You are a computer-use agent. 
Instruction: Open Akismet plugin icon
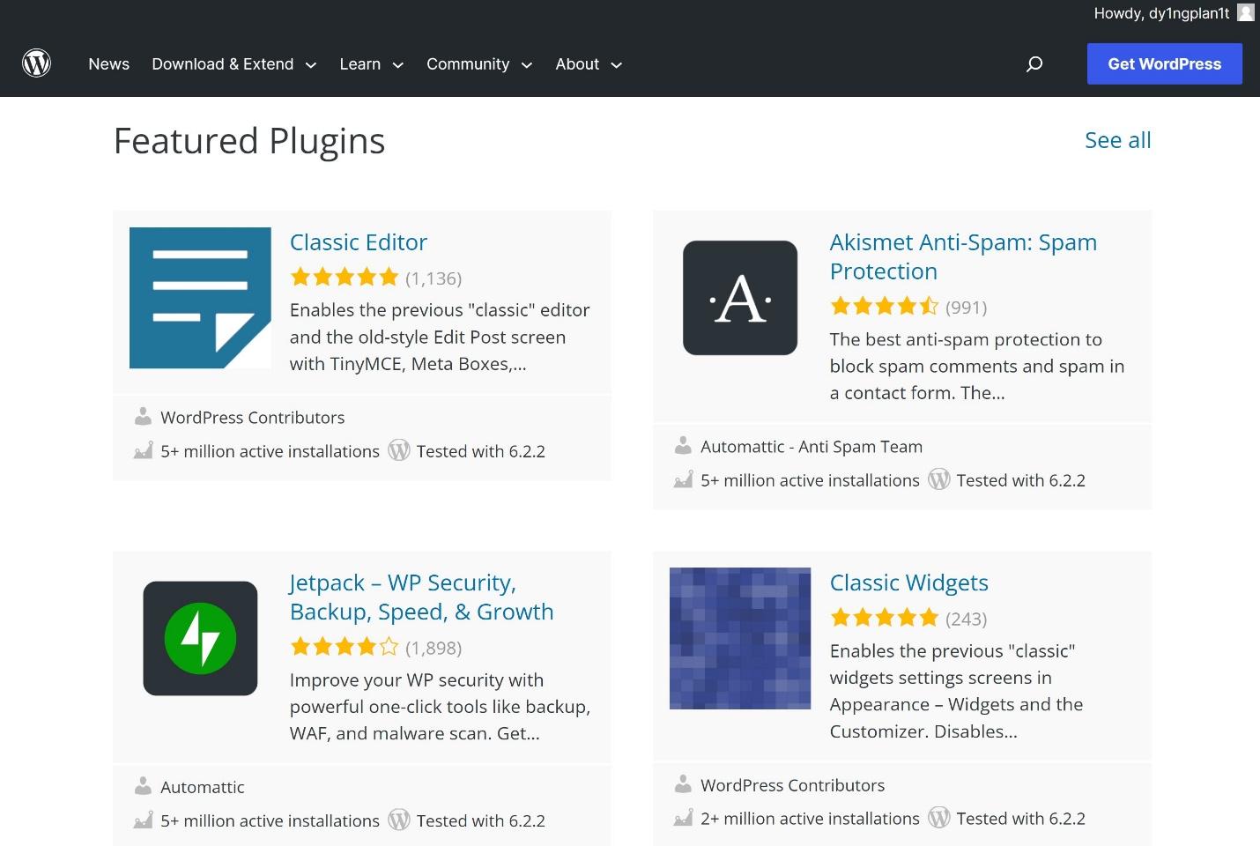(x=740, y=298)
